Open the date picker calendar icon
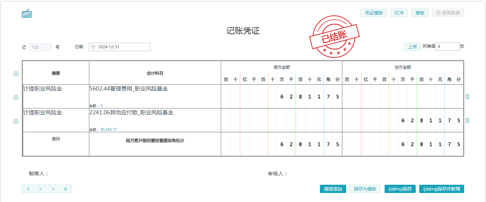Viewport: 486px width, 202px height. [93, 47]
